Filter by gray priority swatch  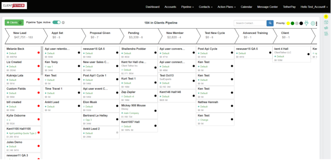[297, 23]
